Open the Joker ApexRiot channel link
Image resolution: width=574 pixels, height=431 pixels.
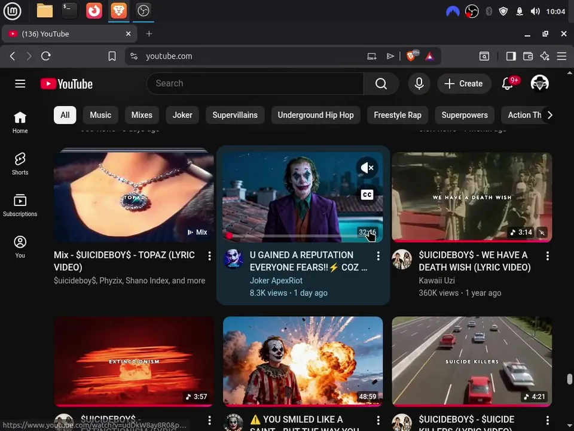click(x=276, y=281)
